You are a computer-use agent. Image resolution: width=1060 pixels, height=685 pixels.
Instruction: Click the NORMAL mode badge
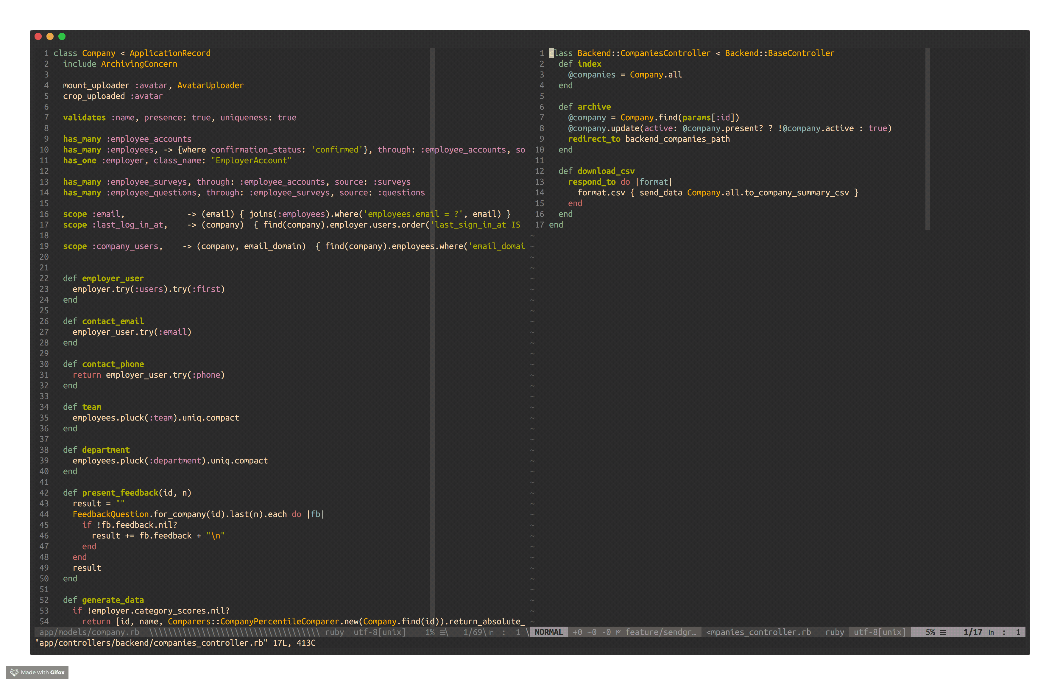click(x=549, y=632)
